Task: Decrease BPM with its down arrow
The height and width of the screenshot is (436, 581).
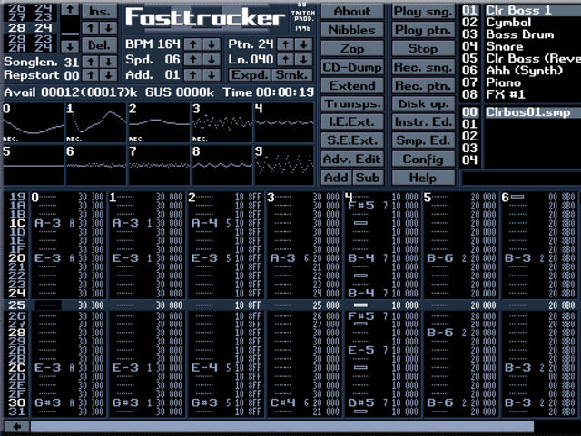Action: click(212, 44)
